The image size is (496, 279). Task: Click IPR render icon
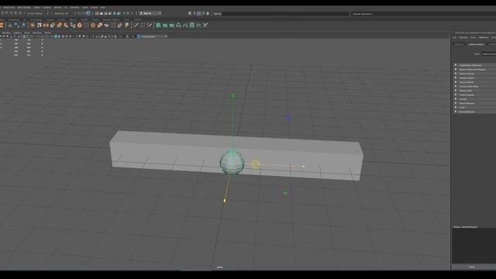point(106,14)
